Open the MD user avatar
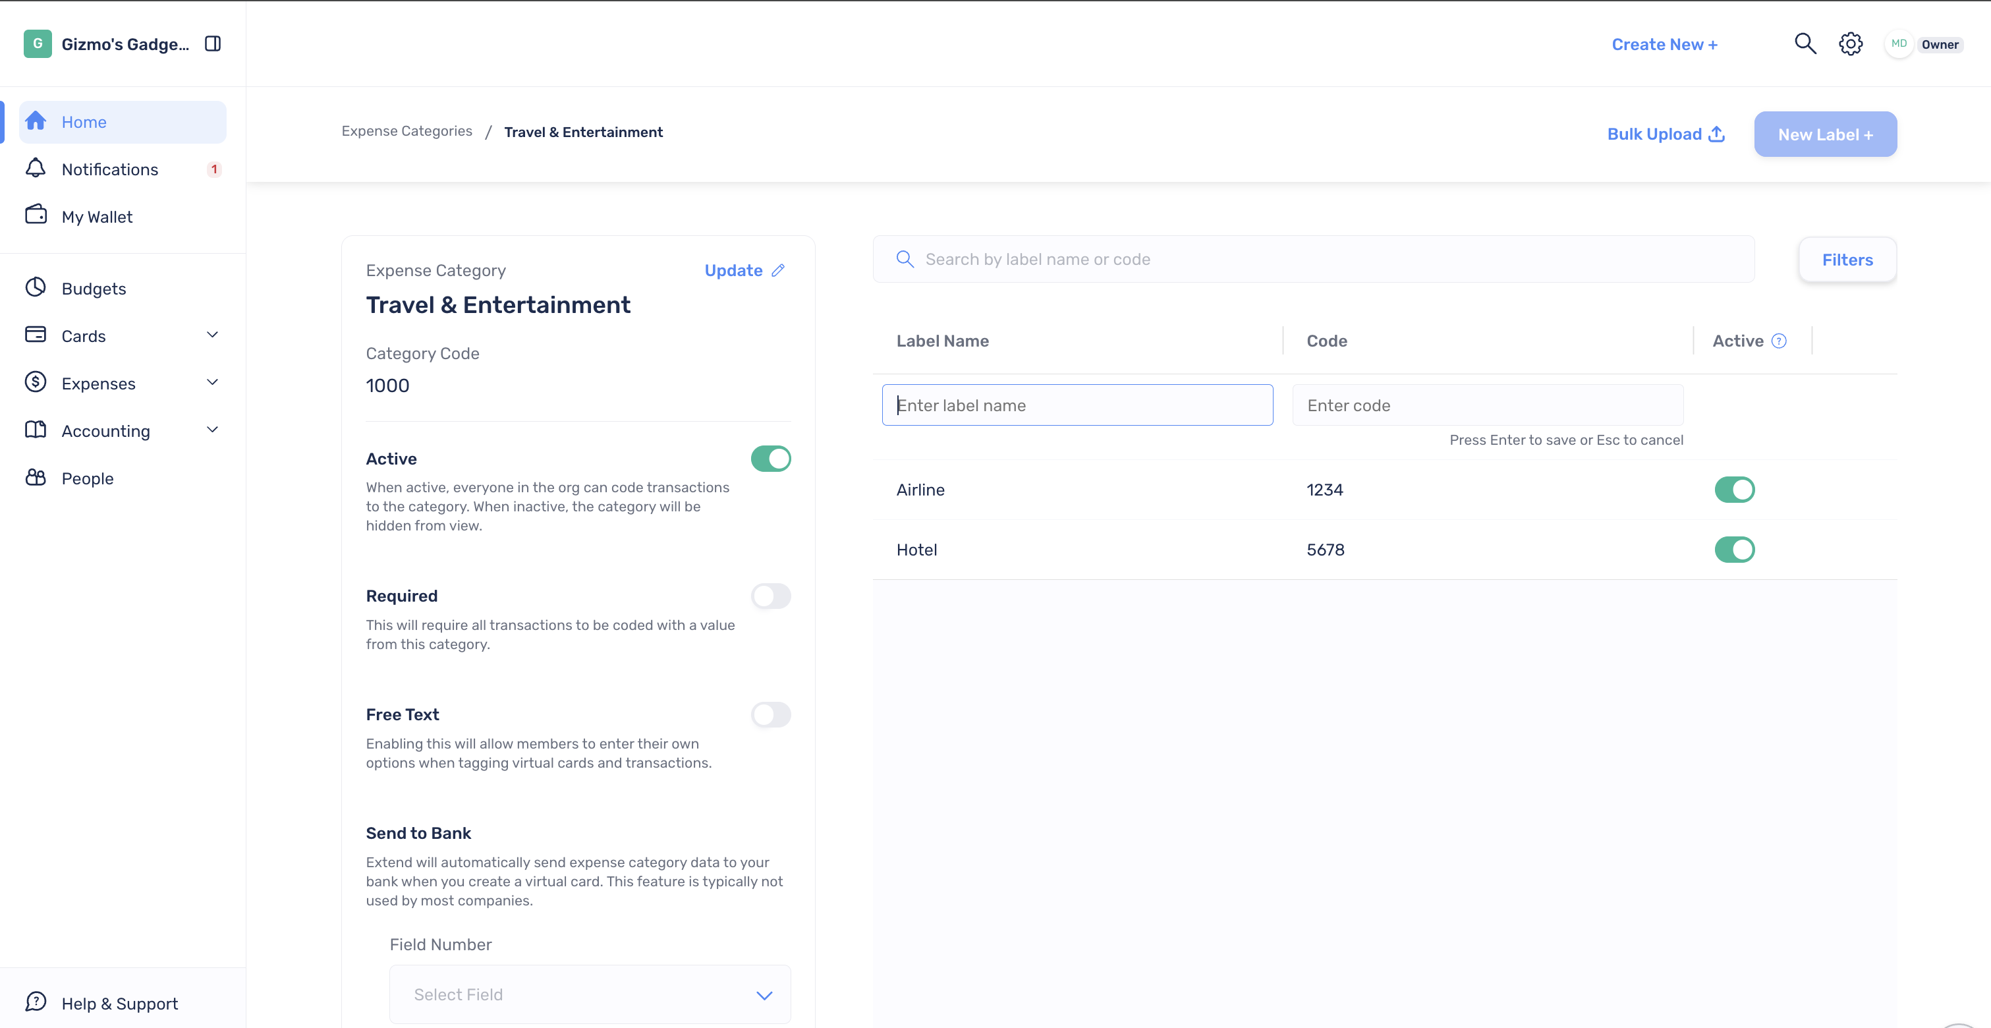Image resolution: width=1991 pixels, height=1028 pixels. pos(1898,44)
